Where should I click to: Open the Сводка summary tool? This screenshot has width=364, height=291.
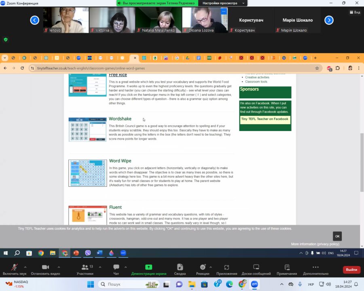coord(180,270)
